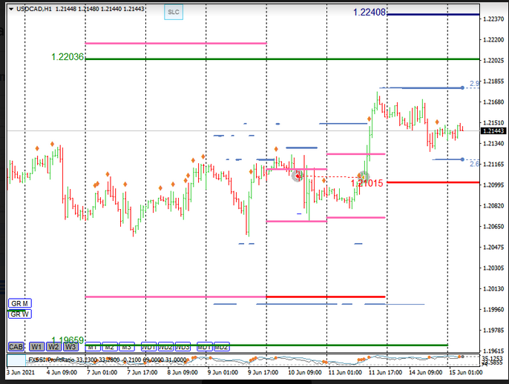Click the MD2 button
This screenshot has height=384, width=509.
221,347
